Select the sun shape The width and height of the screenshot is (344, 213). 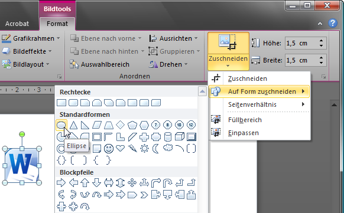144,149
